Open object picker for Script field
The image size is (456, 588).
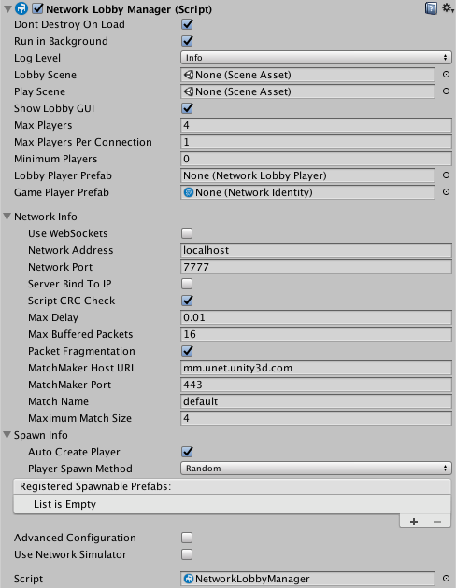[446, 579]
